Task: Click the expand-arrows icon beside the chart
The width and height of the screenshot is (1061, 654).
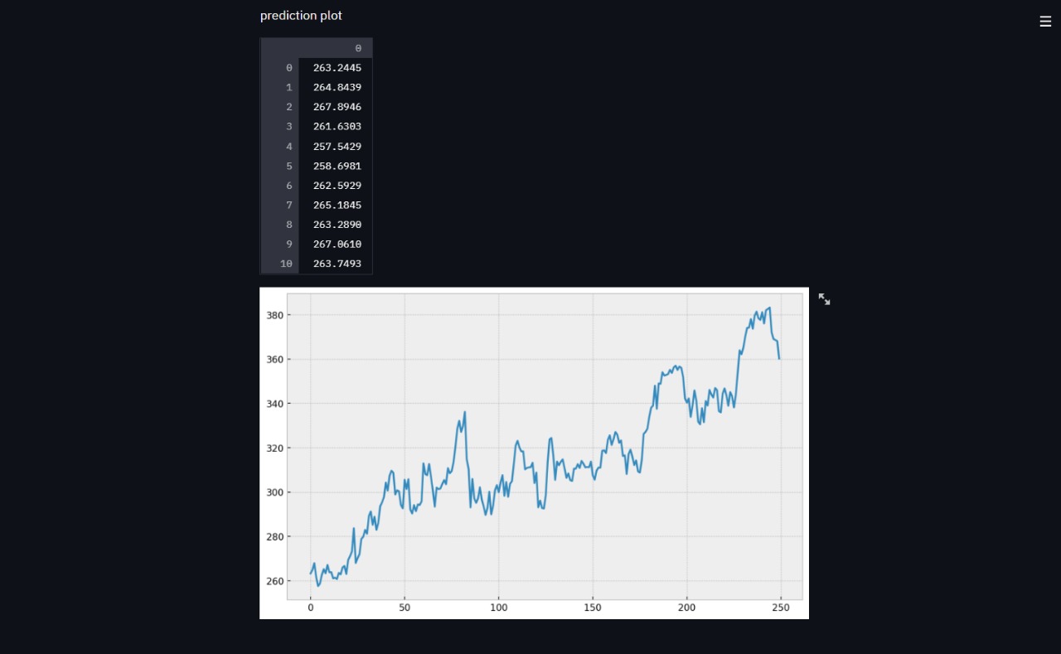Action: click(x=823, y=299)
